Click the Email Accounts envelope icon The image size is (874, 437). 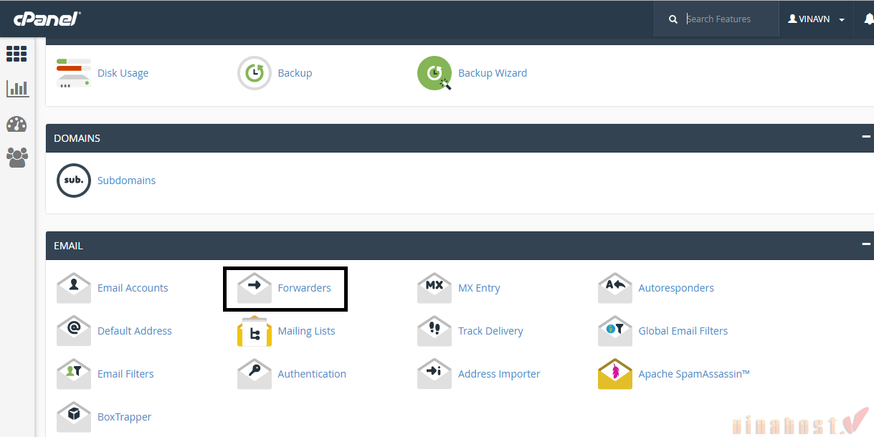(74, 288)
